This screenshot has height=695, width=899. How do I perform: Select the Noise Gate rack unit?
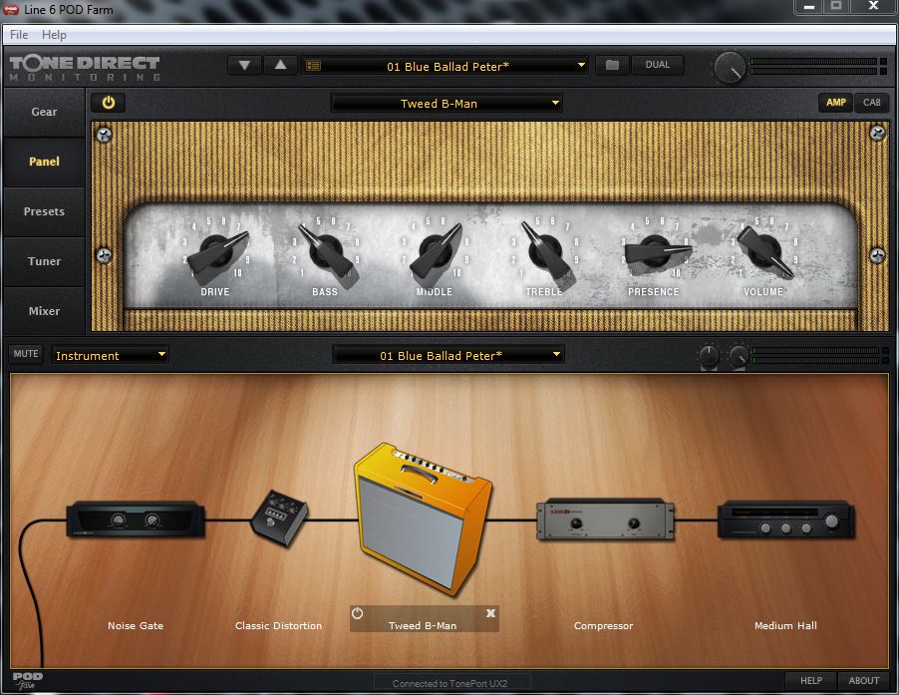pos(136,520)
